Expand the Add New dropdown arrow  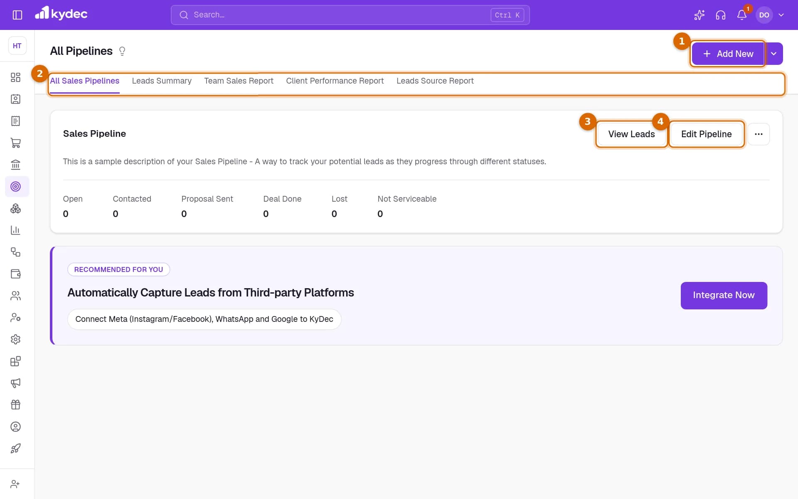coord(774,54)
